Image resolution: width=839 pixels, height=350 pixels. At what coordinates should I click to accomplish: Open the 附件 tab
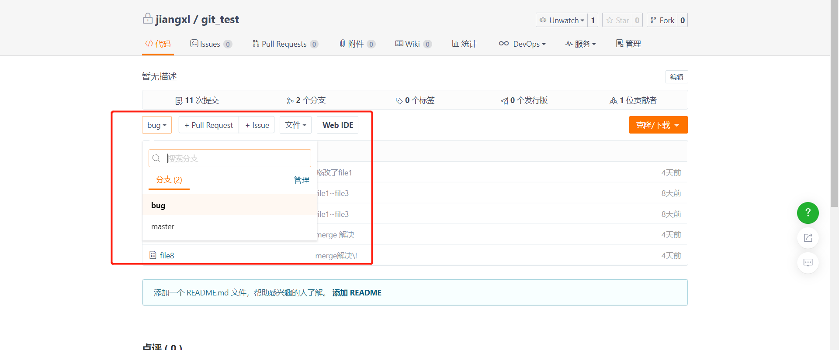pyautogui.click(x=357, y=44)
